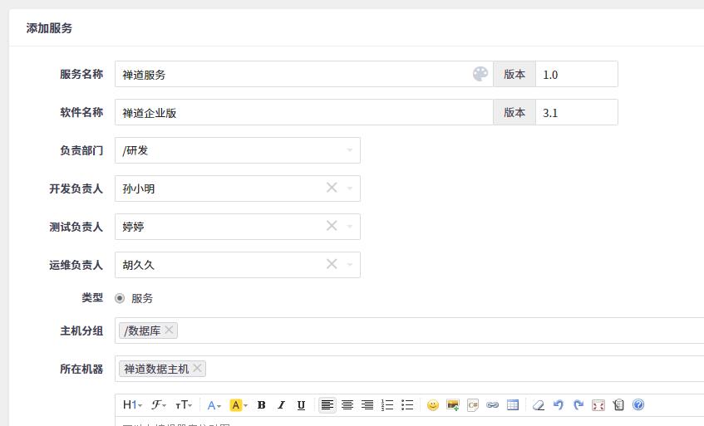Undo last edit in editor
Screen dimensions: 704x426
[558, 405]
